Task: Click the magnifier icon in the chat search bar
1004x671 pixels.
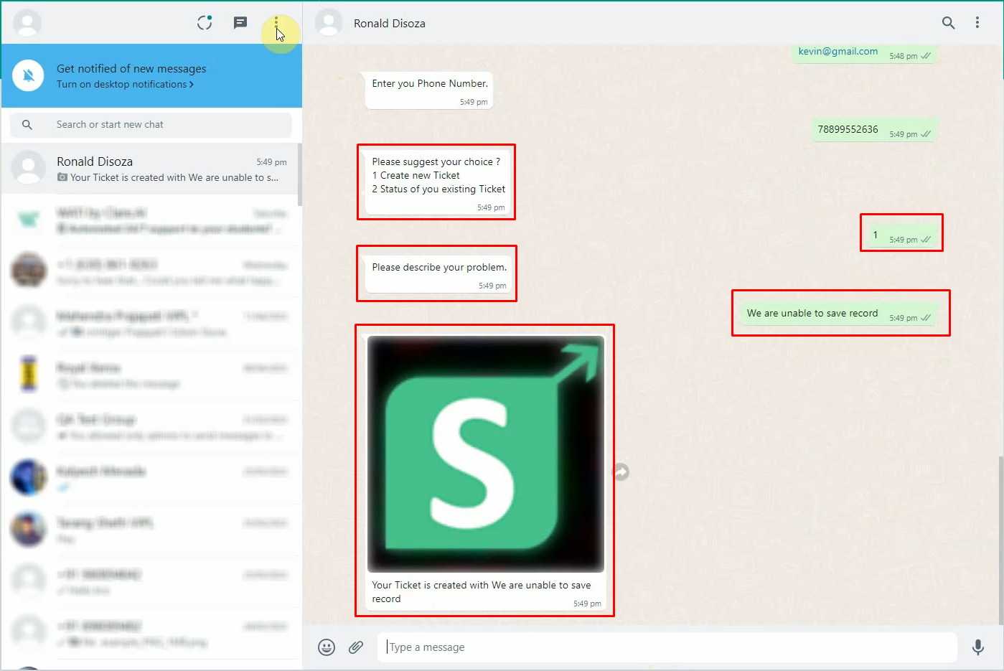Action: click(27, 125)
